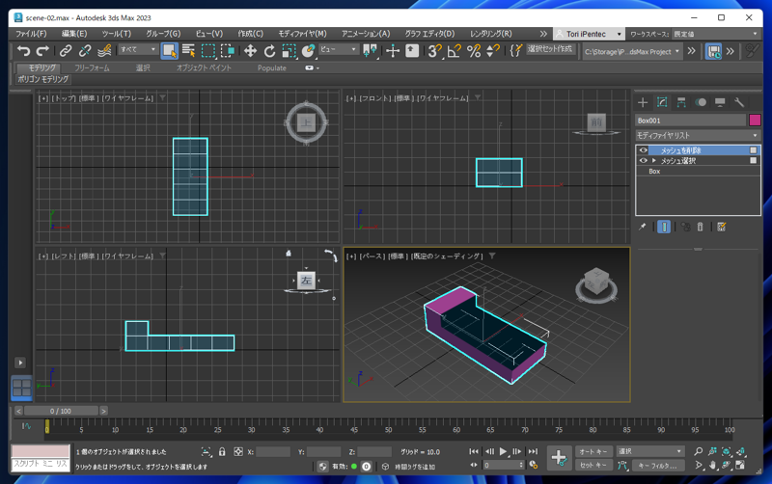Screen dimensions: 772x484
Task: Remove modifier with trash can icon
Action: tap(700, 227)
